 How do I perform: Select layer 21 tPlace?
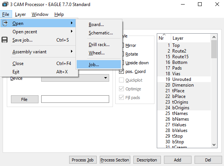pos(184,91)
